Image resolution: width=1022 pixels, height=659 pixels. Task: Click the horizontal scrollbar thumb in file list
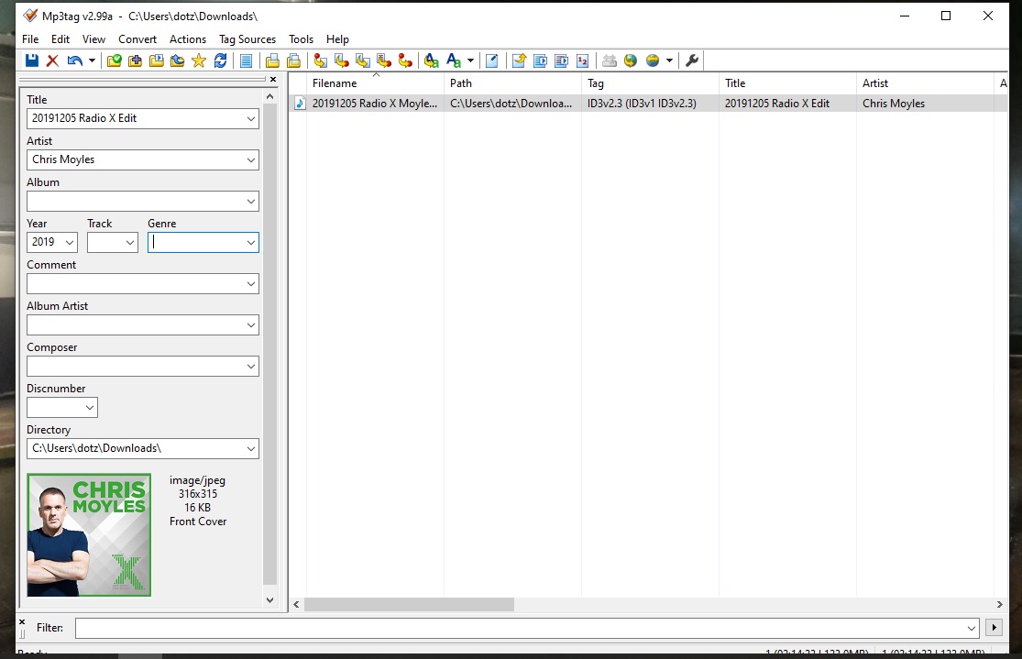coord(409,605)
